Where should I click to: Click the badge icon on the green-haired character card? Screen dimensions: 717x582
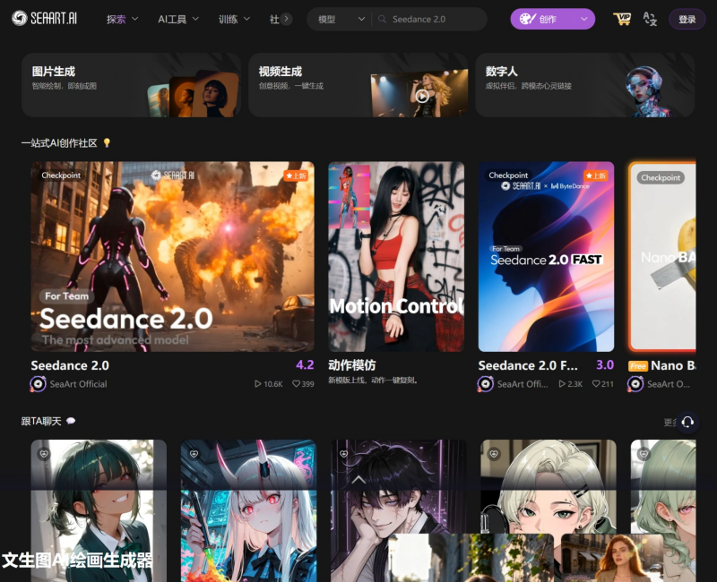(x=43, y=454)
